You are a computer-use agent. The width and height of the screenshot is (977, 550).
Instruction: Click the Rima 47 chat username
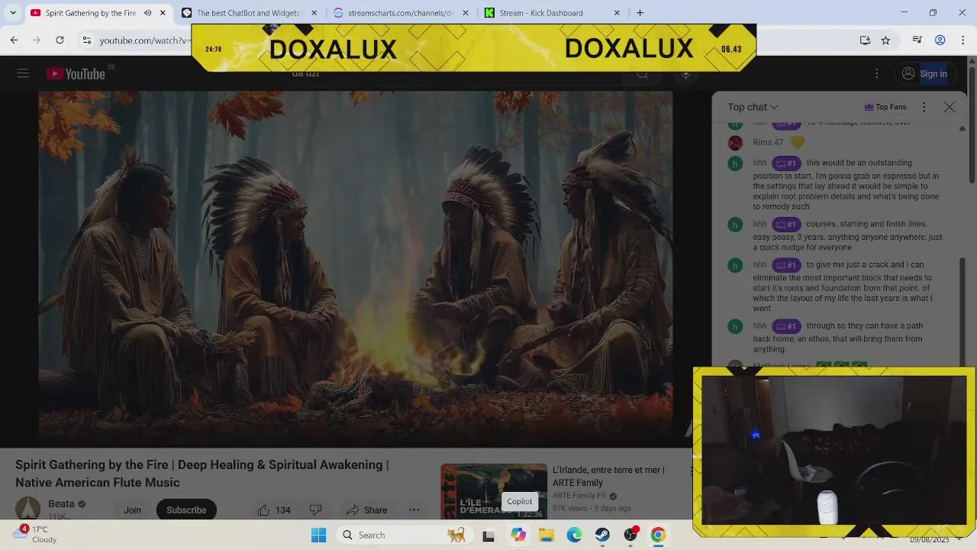pos(768,142)
